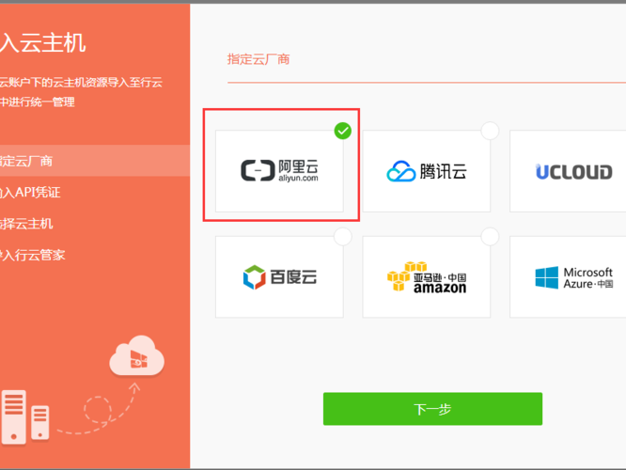626x470 pixels.
Task: Pick the 百度云 vendor card
Action: [x=279, y=276]
